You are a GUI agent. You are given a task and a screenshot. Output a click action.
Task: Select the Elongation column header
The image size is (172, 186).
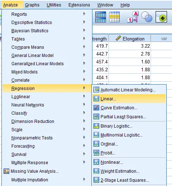(130, 39)
